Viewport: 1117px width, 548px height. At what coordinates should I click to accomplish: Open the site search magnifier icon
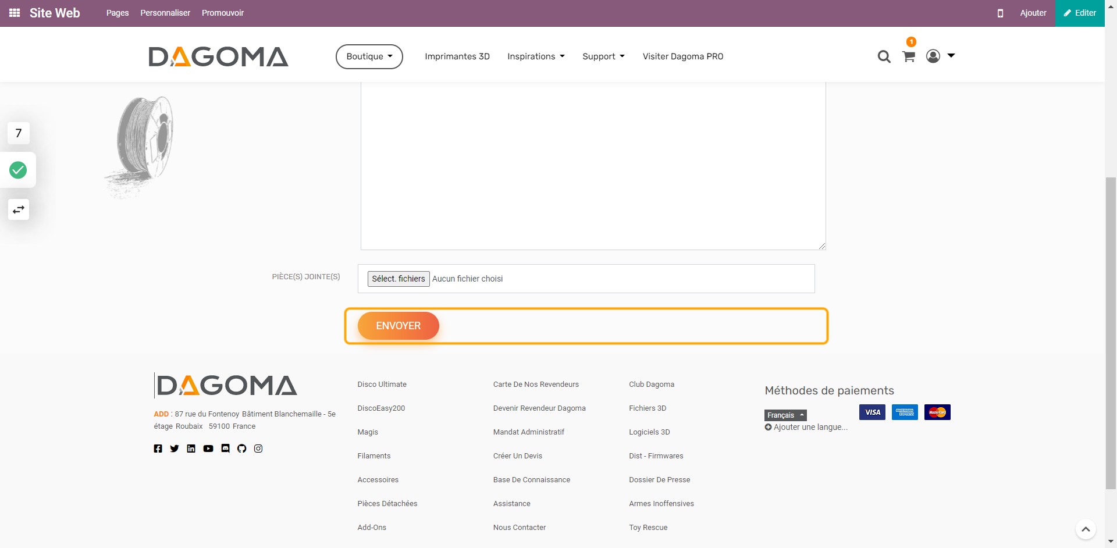click(884, 56)
